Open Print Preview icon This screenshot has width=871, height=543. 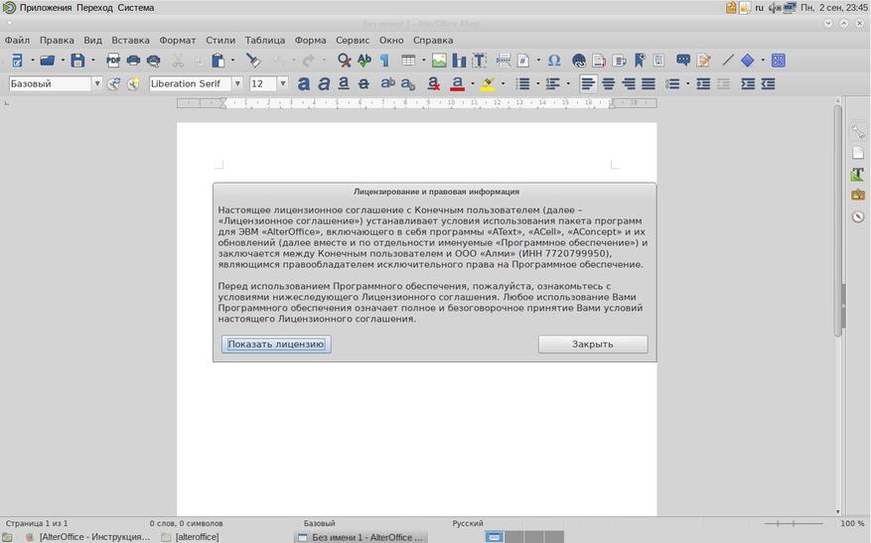tap(153, 61)
